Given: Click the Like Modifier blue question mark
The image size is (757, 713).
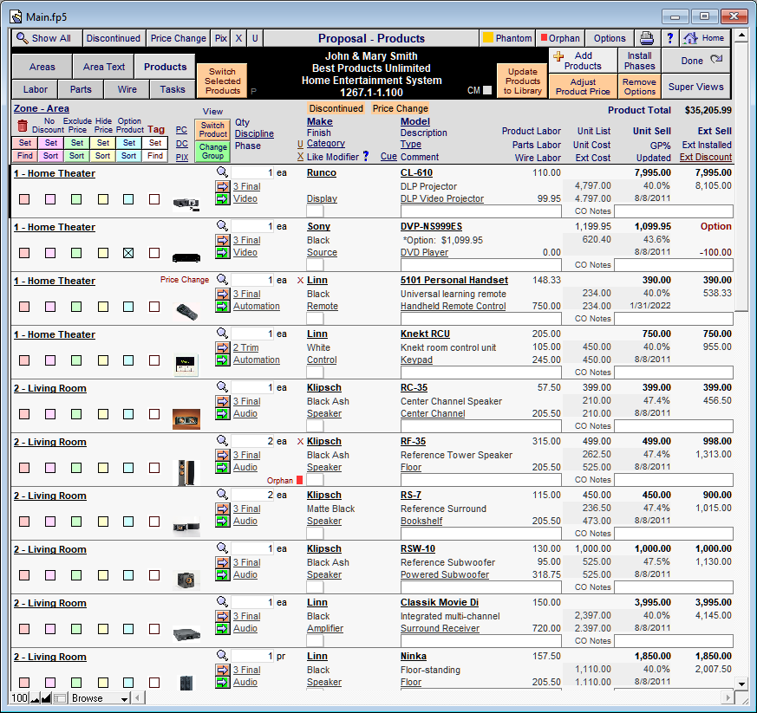Looking at the screenshot, I should (365, 156).
